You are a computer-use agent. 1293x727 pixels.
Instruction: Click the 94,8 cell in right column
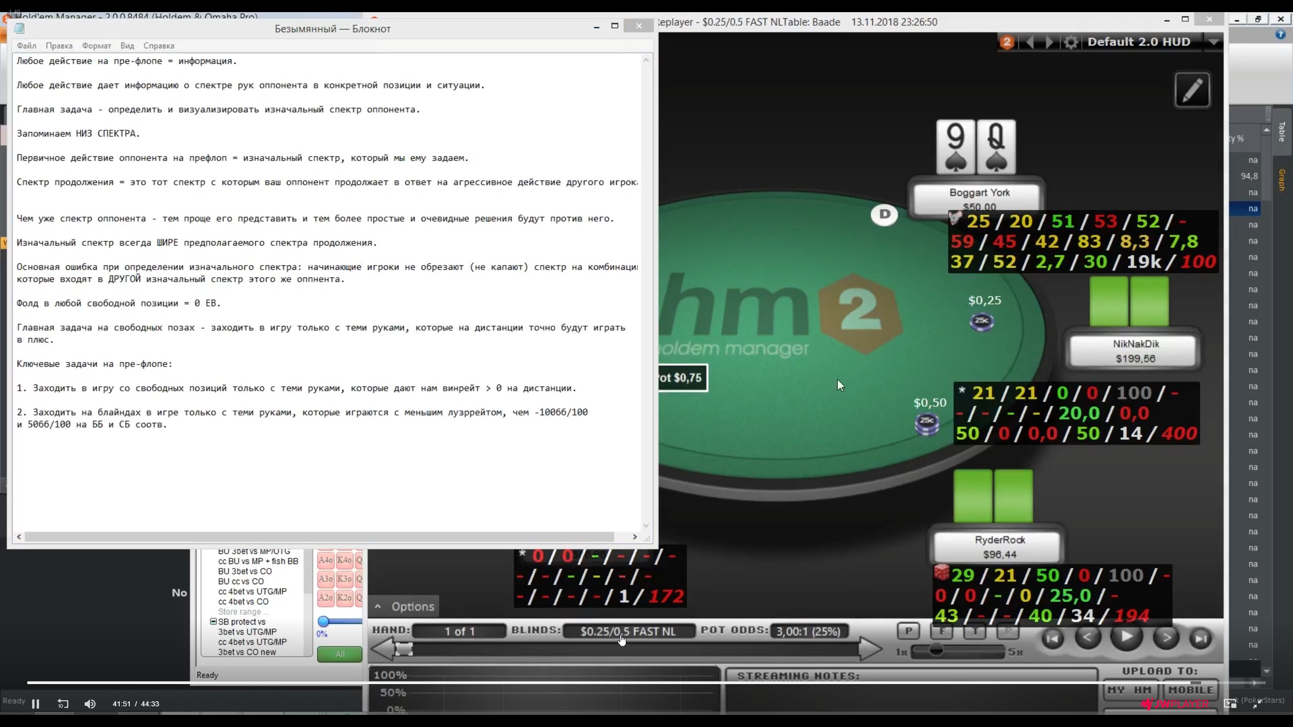coord(1249,176)
